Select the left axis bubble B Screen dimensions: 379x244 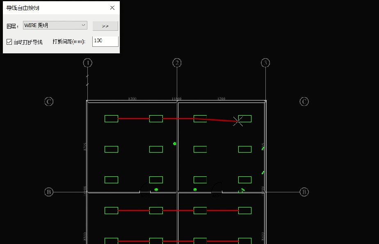point(49,192)
